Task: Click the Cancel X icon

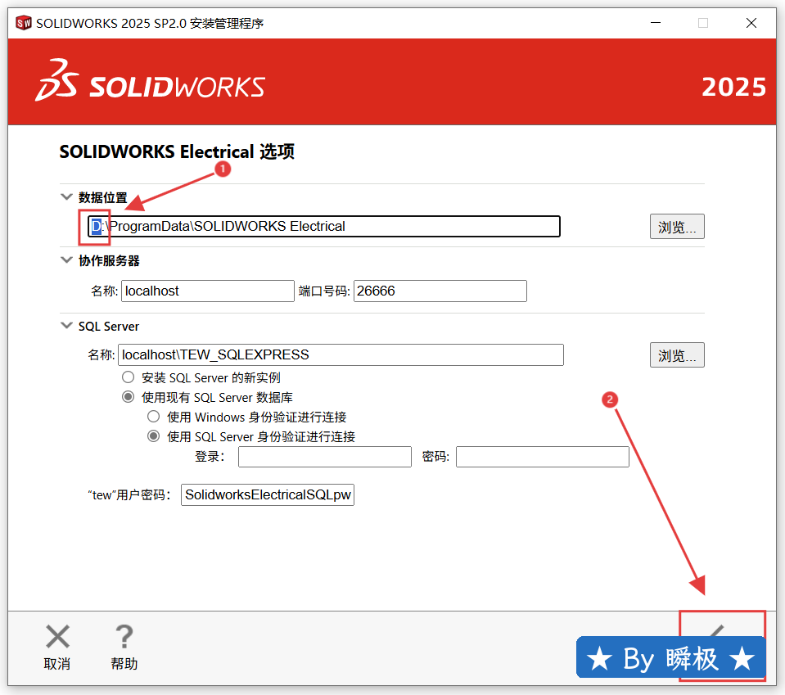Action: pyautogui.click(x=57, y=637)
